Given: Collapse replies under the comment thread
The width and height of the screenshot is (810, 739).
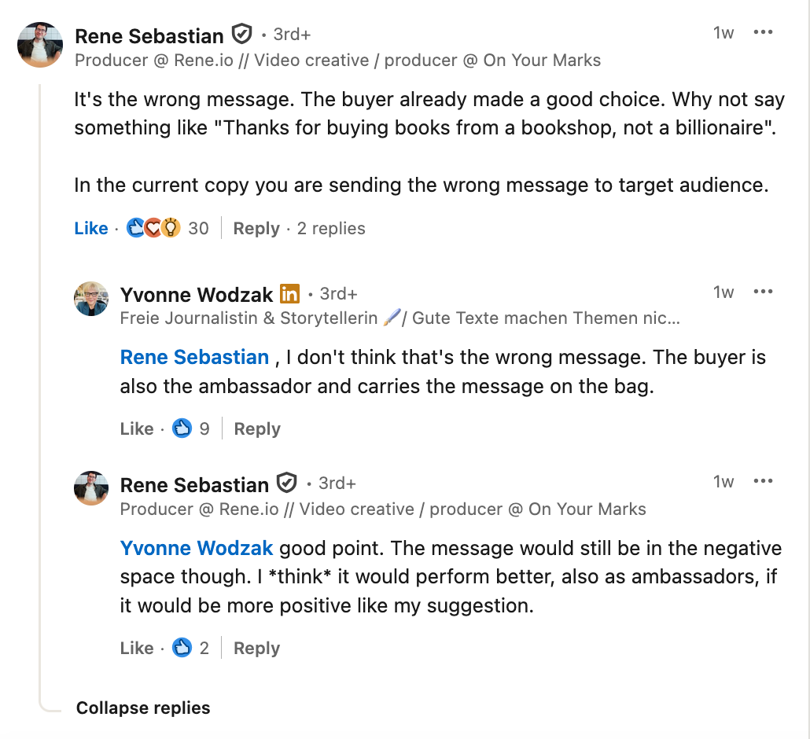Looking at the screenshot, I should pos(143,708).
